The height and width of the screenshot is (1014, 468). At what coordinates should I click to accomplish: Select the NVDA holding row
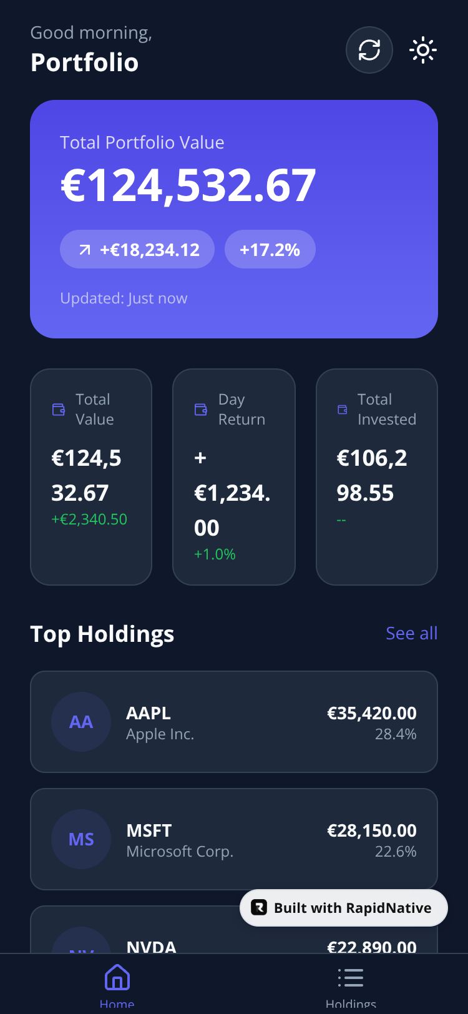point(234,930)
